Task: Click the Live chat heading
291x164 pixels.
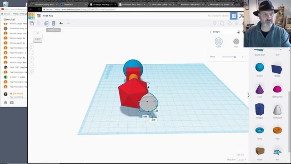Action: pos(9,19)
